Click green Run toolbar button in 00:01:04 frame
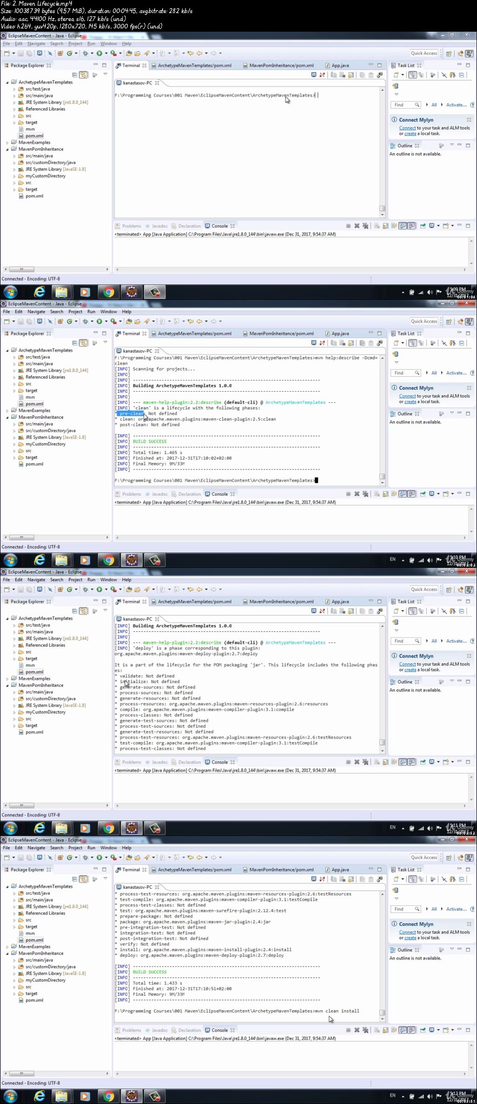Image resolution: width=477 pixels, height=1104 pixels. [99, 53]
